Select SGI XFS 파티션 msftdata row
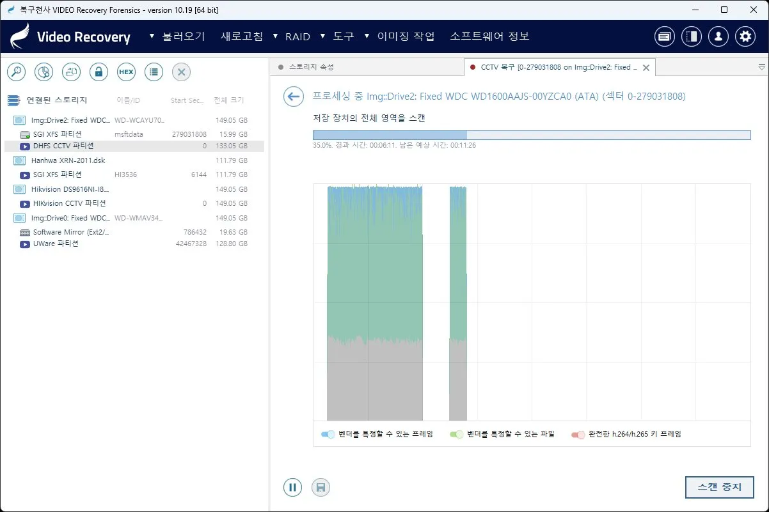Screen dimensions: 769x512 click(134, 134)
